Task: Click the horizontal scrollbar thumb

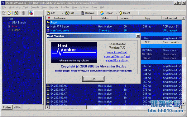Action: (x=68, y=107)
